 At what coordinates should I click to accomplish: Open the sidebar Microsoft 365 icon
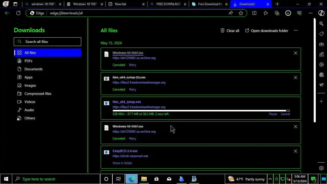(321, 64)
